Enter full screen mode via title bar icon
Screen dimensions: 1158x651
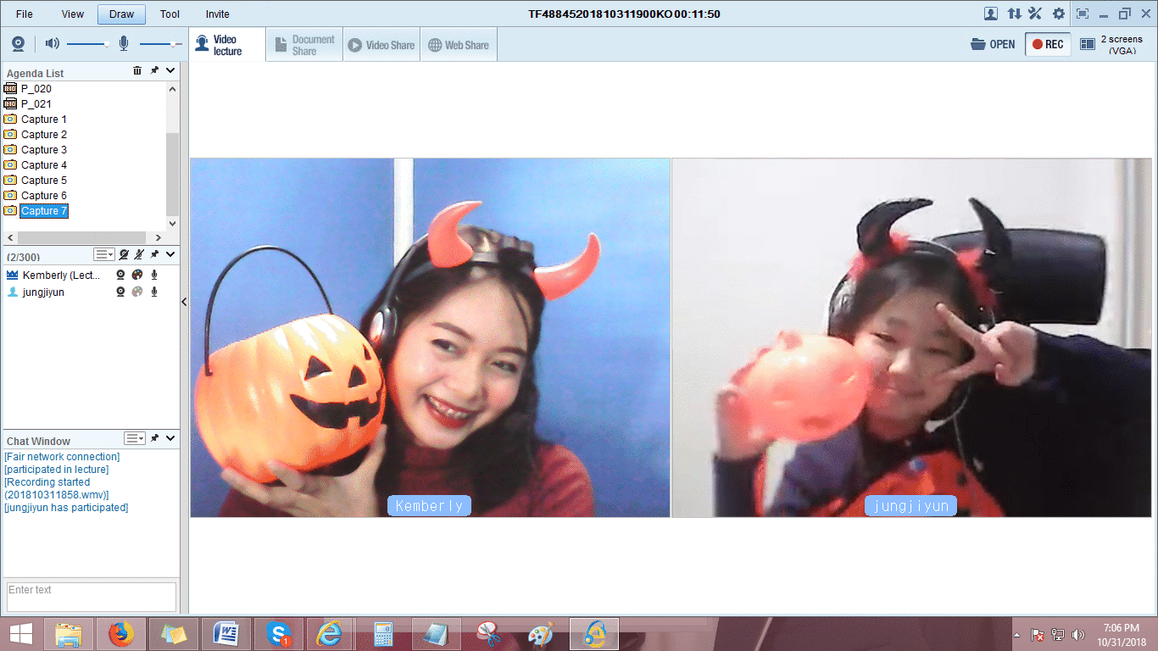tap(1082, 14)
